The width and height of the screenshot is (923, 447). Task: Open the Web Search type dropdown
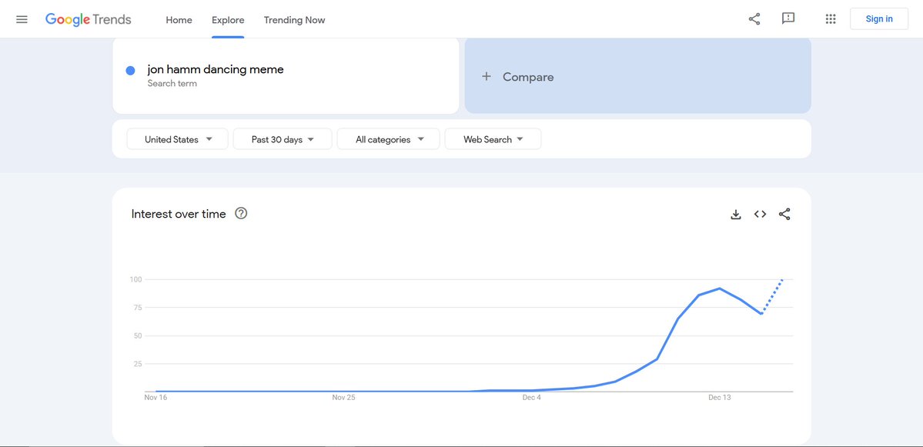click(493, 139)
